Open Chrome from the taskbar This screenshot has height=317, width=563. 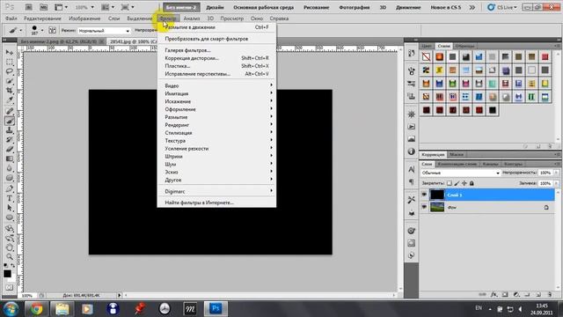point(36,309)
